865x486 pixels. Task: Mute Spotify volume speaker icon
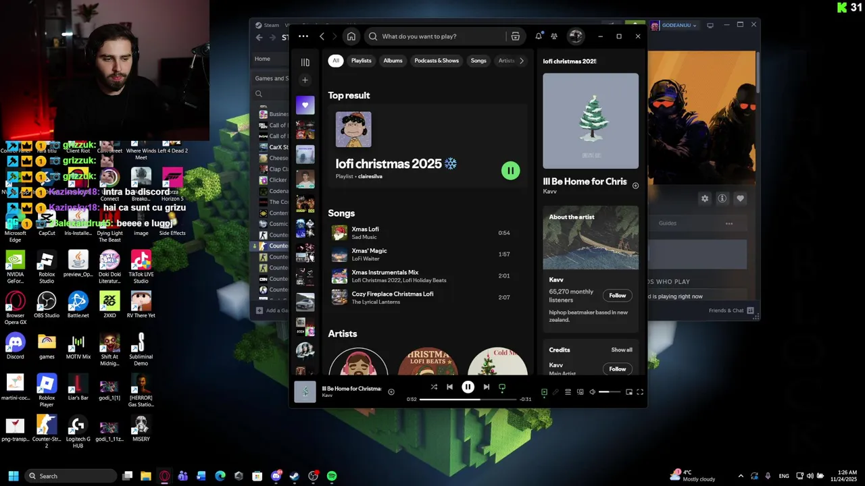tap(592, 392)
